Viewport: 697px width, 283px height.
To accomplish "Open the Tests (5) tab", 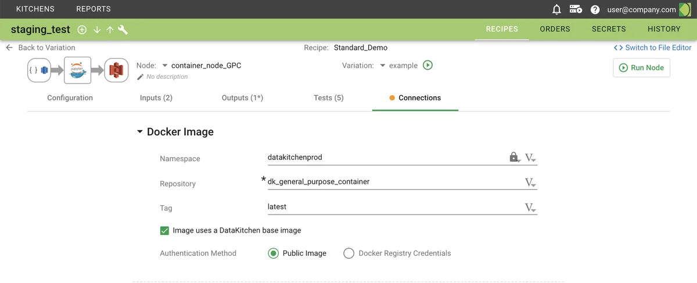I will [x=329, y=98].
